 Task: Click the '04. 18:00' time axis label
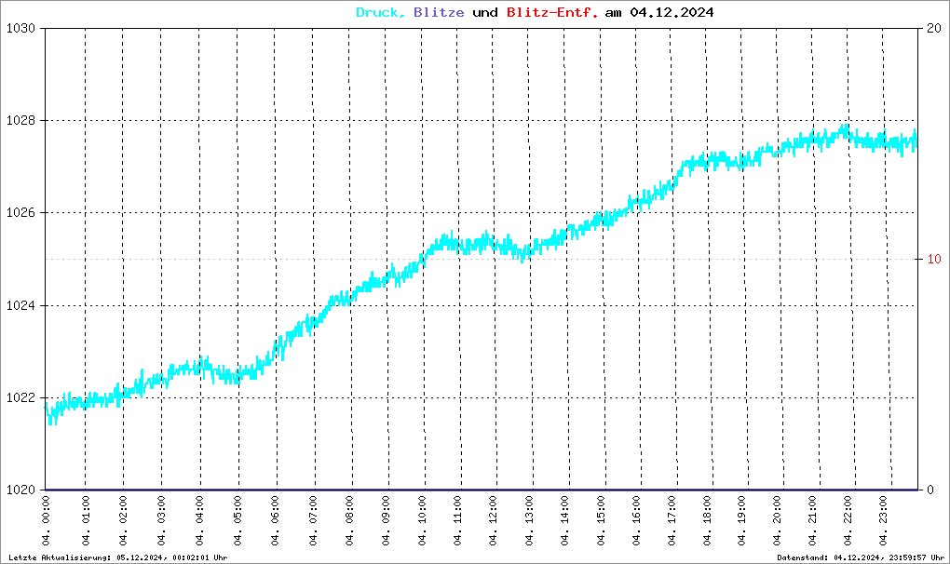tap(708, 521)
